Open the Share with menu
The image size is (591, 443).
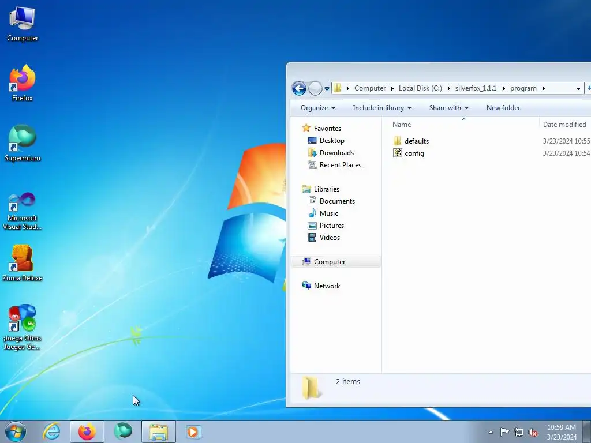point(448,108)
